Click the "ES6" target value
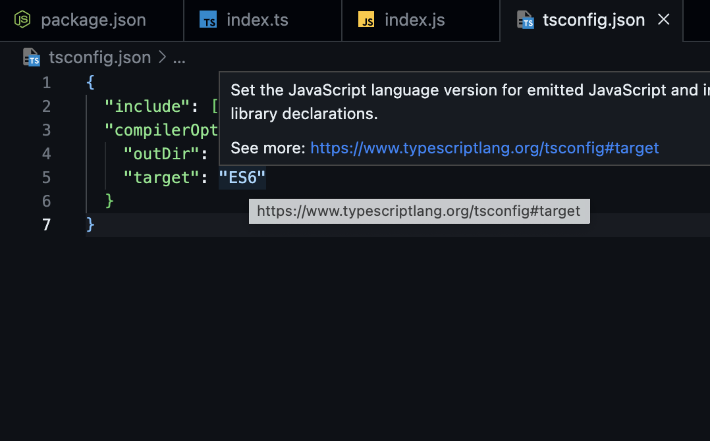 pyautogui.click(x=242, y=177)
